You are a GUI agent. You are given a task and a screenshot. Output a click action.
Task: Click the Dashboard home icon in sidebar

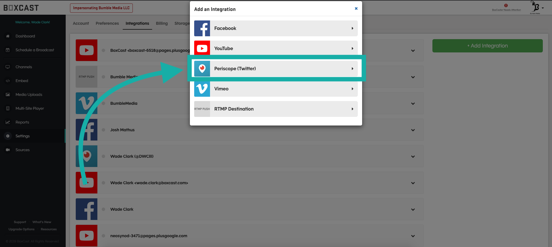click(x=8, y=36)
